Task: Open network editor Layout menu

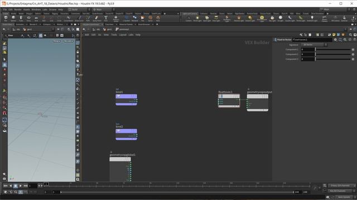Action: click(123, 34)
